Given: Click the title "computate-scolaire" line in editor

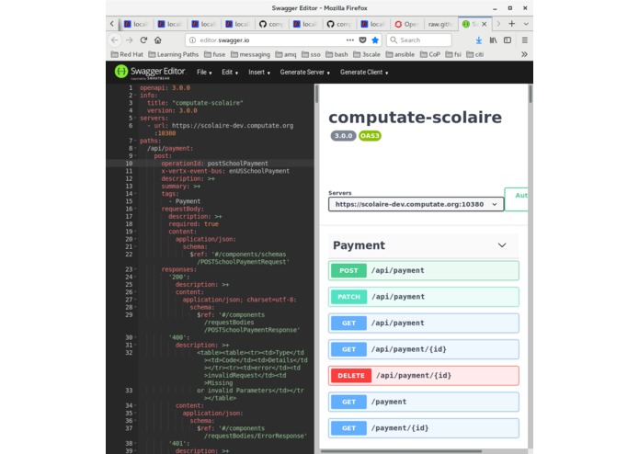Looking at the screenshot, I should pos(195,103).
